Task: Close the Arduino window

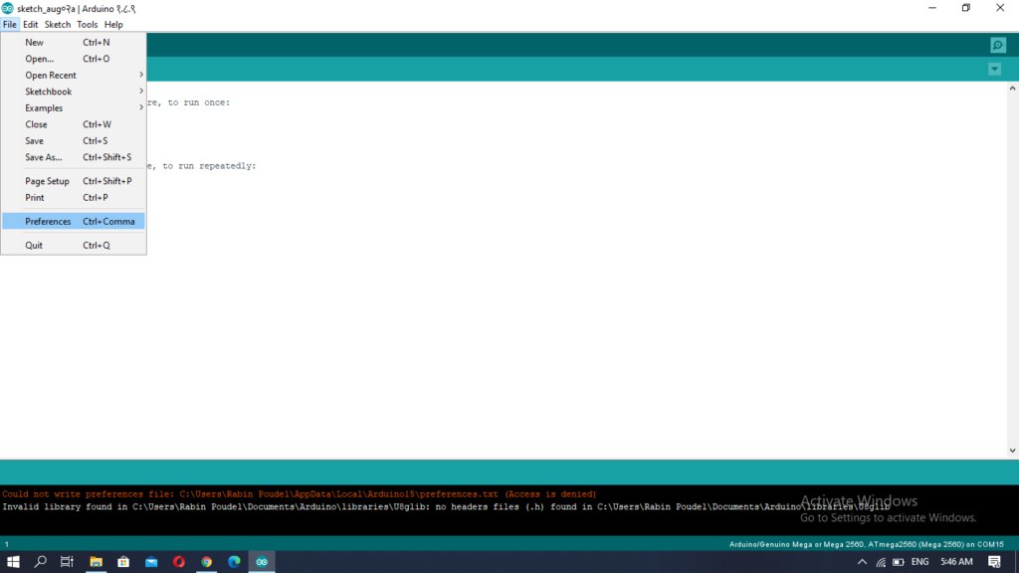Action: point(1000,8)
